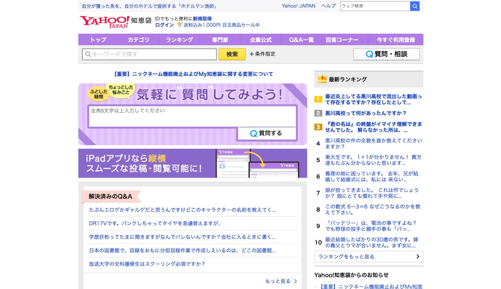The image size is (501, 289).
Task: Open ranking 8 この数式 6ー3＝6 question
Action: [x=373, y=209]
